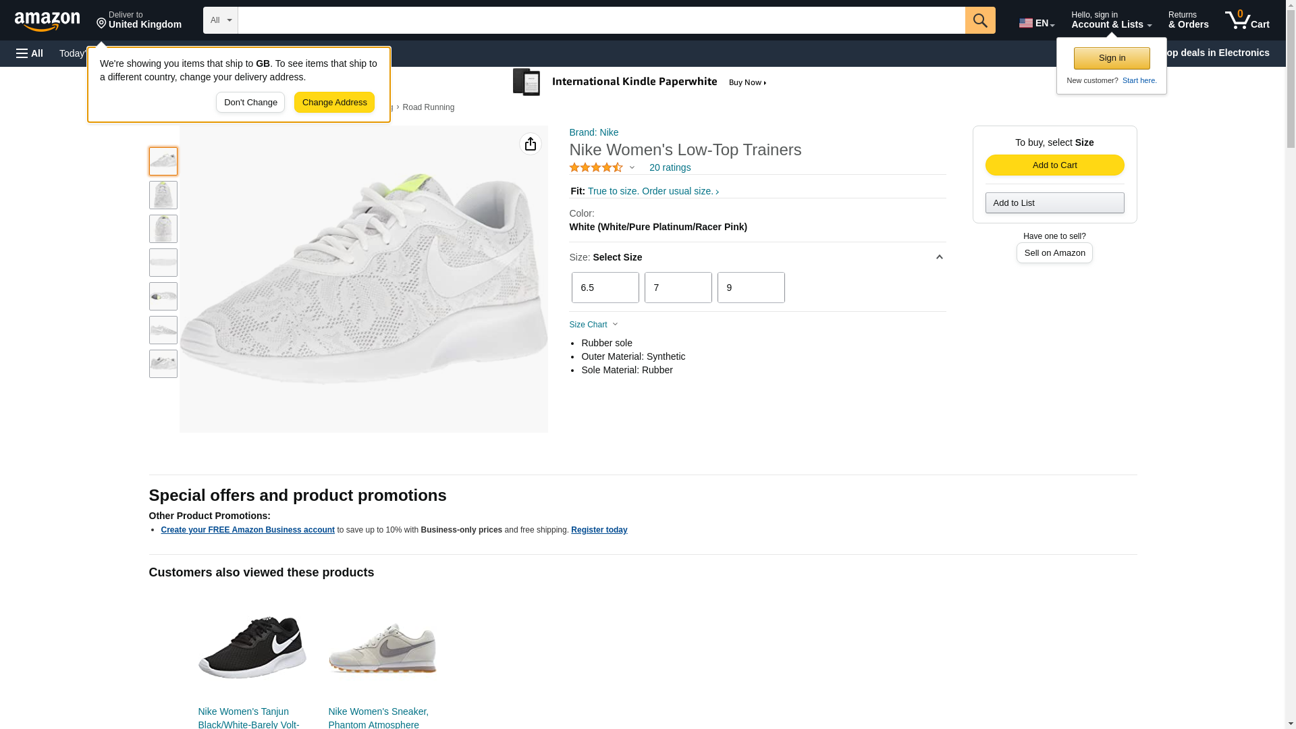The width and height of the screenshot is (1296, 729).
Task: Open the All hamburger menu
Action: tap(30, 53)
